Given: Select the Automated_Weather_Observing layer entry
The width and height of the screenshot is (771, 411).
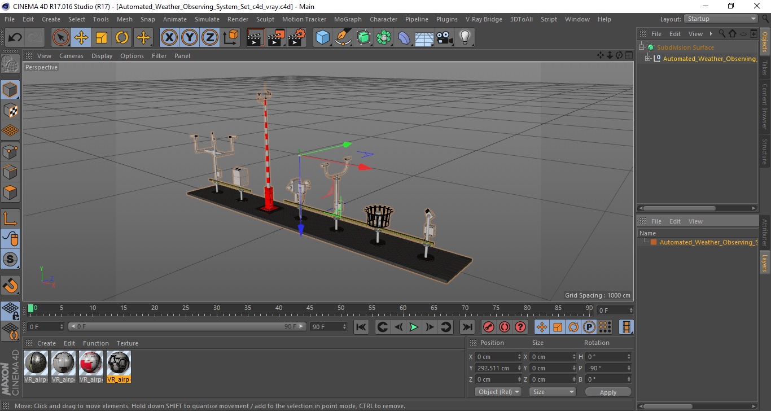Looking at the screenshot, I should click(708, 242).
